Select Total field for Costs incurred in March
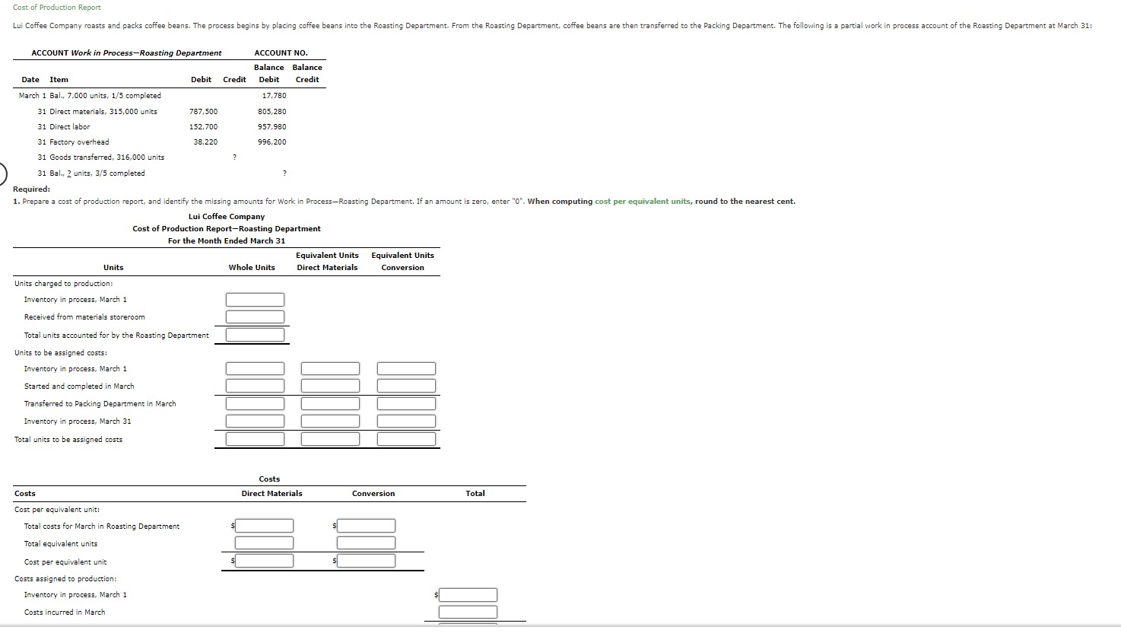Screen dimensions: 1121x633 click(x=468, y=612)
